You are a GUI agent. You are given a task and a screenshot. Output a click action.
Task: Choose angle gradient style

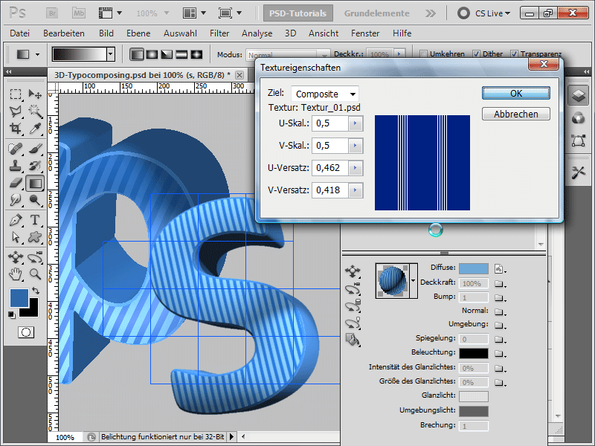[x=167, y=54]
